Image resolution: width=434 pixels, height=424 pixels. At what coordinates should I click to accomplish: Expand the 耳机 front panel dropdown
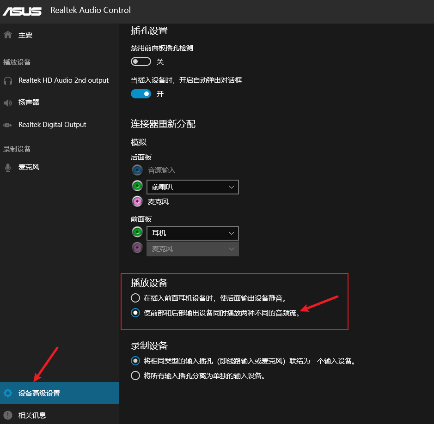point(192,233)
